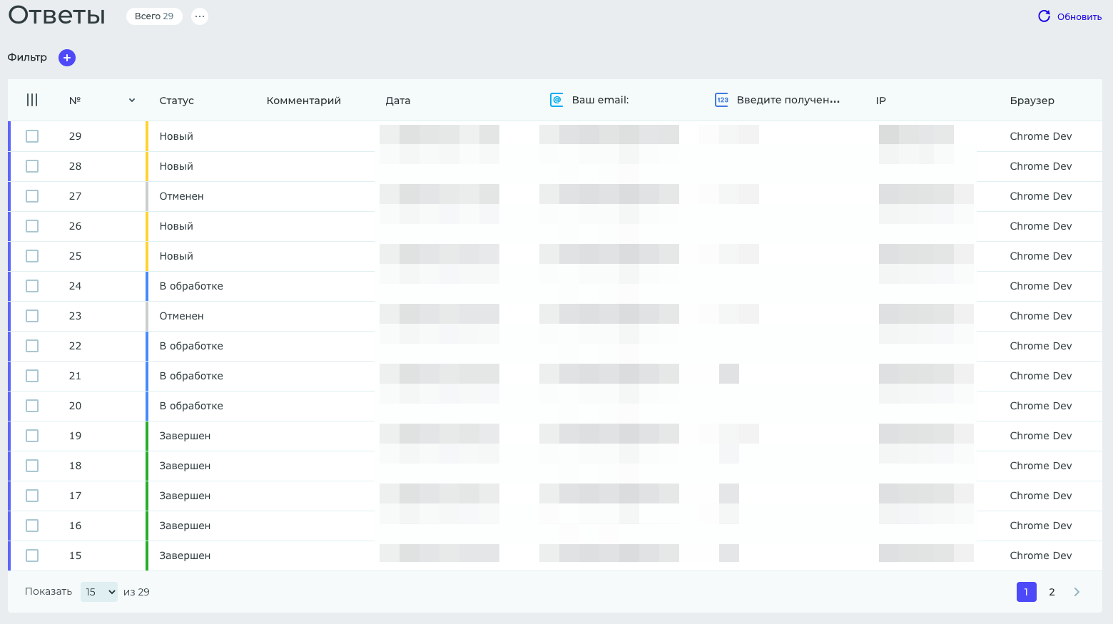
Task: Click the email icon in Ваш email column
Action: pos(556,101)
